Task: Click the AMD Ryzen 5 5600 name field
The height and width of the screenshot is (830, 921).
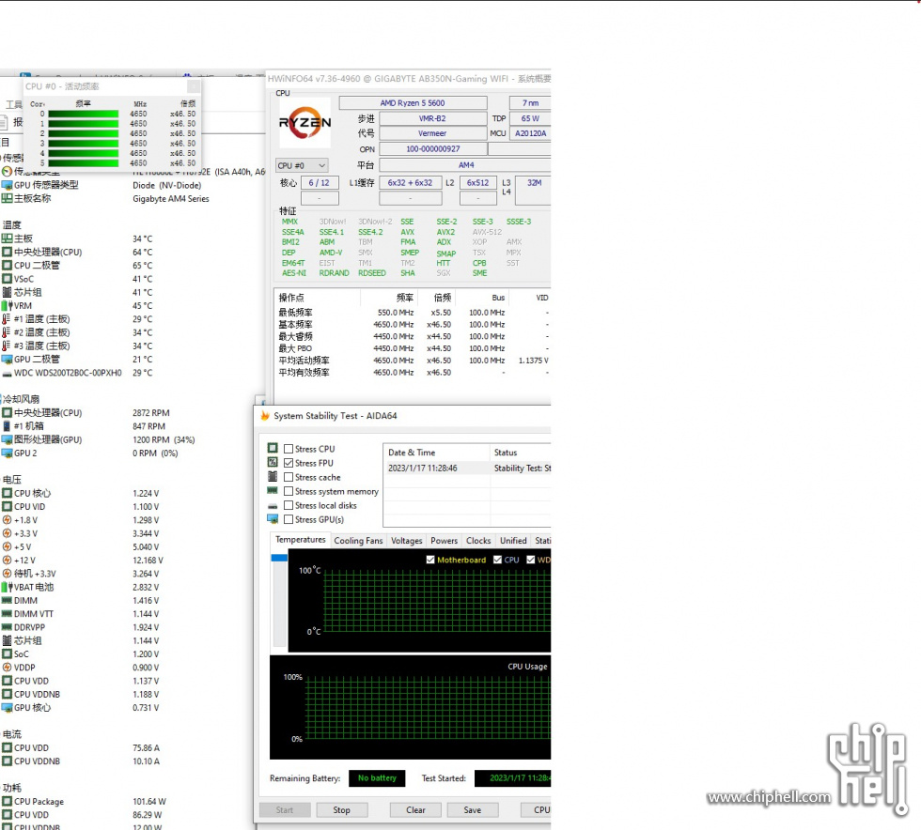Action: [x=413, y=103]
